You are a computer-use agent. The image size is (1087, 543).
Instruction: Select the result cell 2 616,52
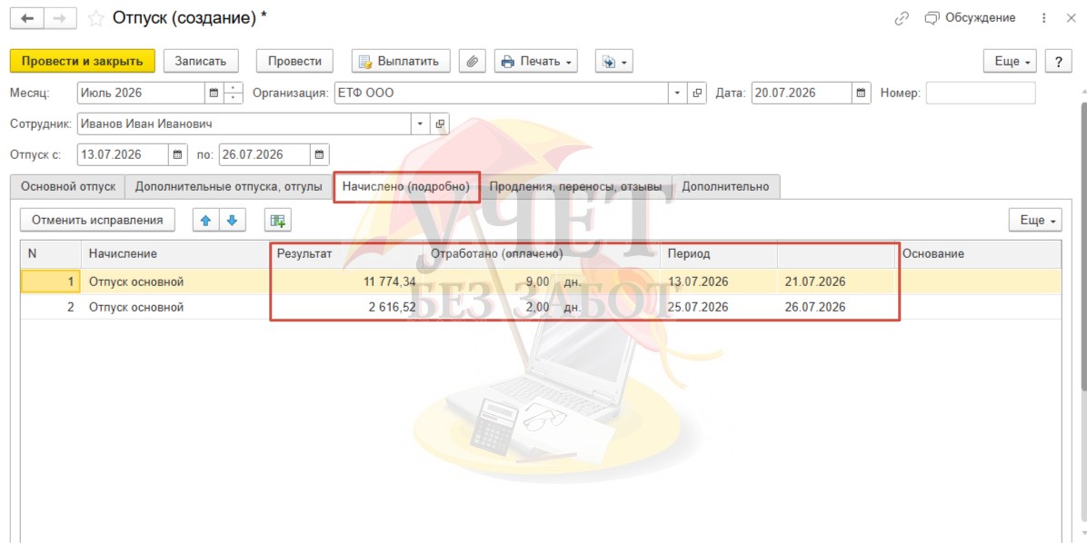[346, 307]
